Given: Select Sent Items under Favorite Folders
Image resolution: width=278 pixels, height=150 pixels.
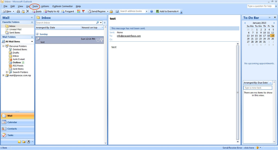Looking at the screenshot, I should pyautogui.click(x=15, y=33).
